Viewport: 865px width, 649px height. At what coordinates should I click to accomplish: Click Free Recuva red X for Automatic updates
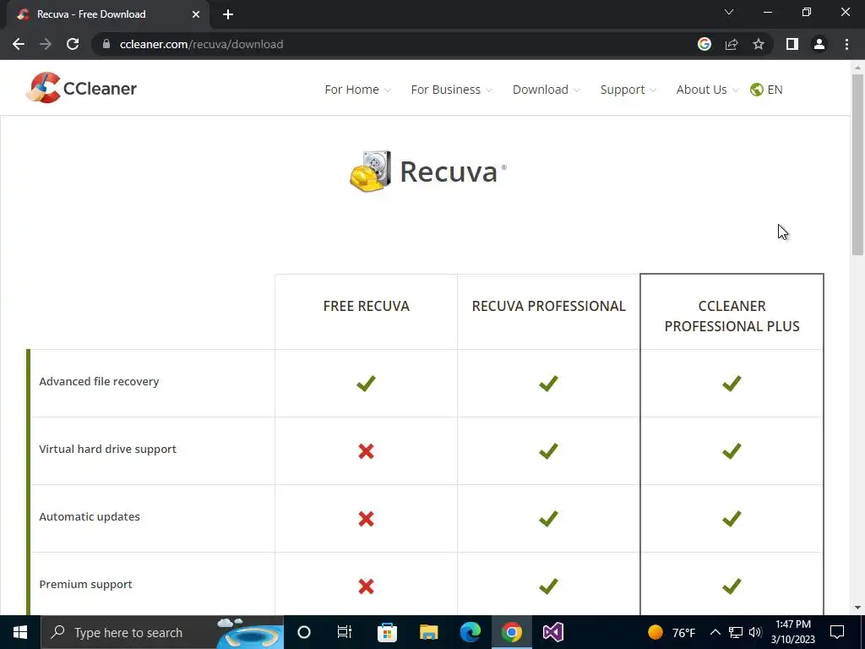click(x=366, y=519)
